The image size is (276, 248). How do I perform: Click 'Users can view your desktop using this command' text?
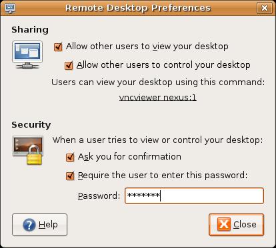pyautogui.click(x=158, y=82)
